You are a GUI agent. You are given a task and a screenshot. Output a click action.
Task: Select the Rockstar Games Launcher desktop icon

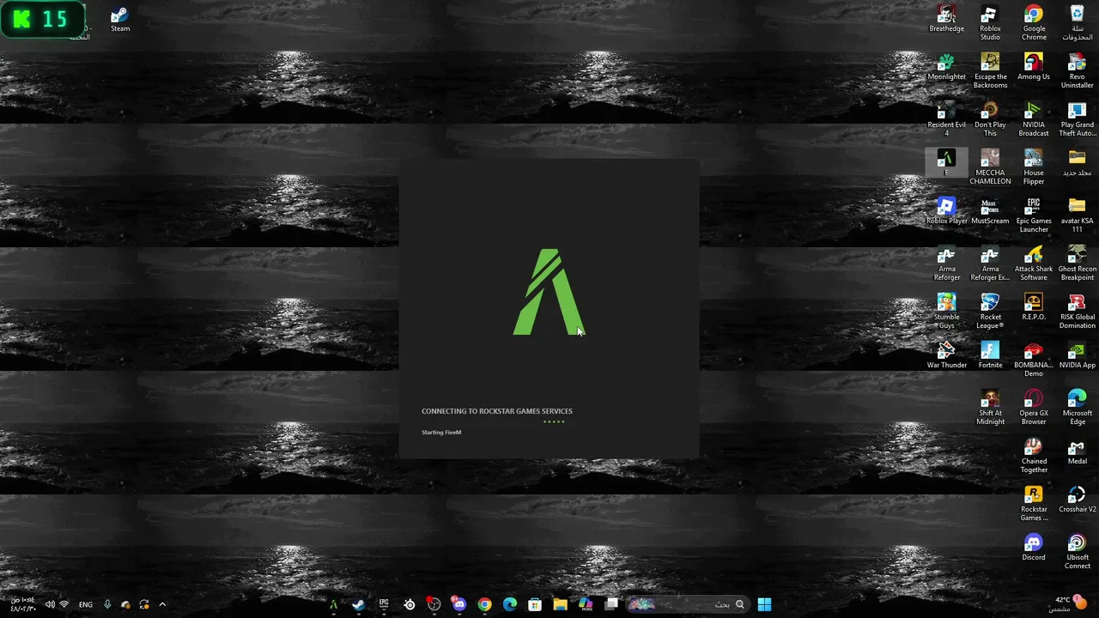1034,504
